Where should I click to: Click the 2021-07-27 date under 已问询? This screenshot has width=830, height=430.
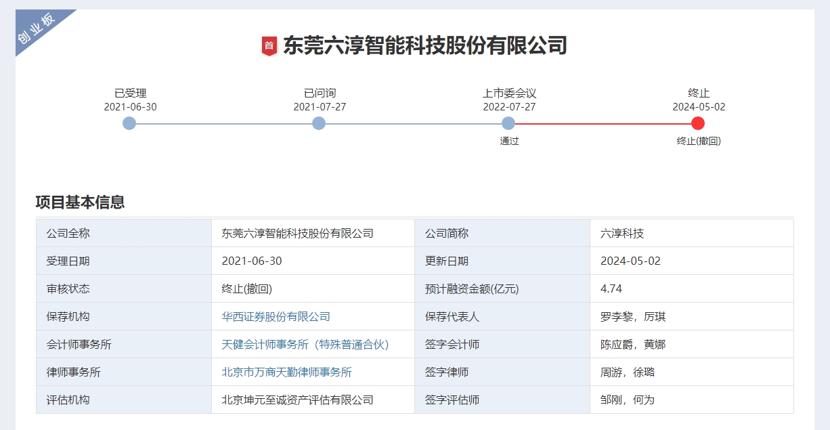(x=320, y=107)
